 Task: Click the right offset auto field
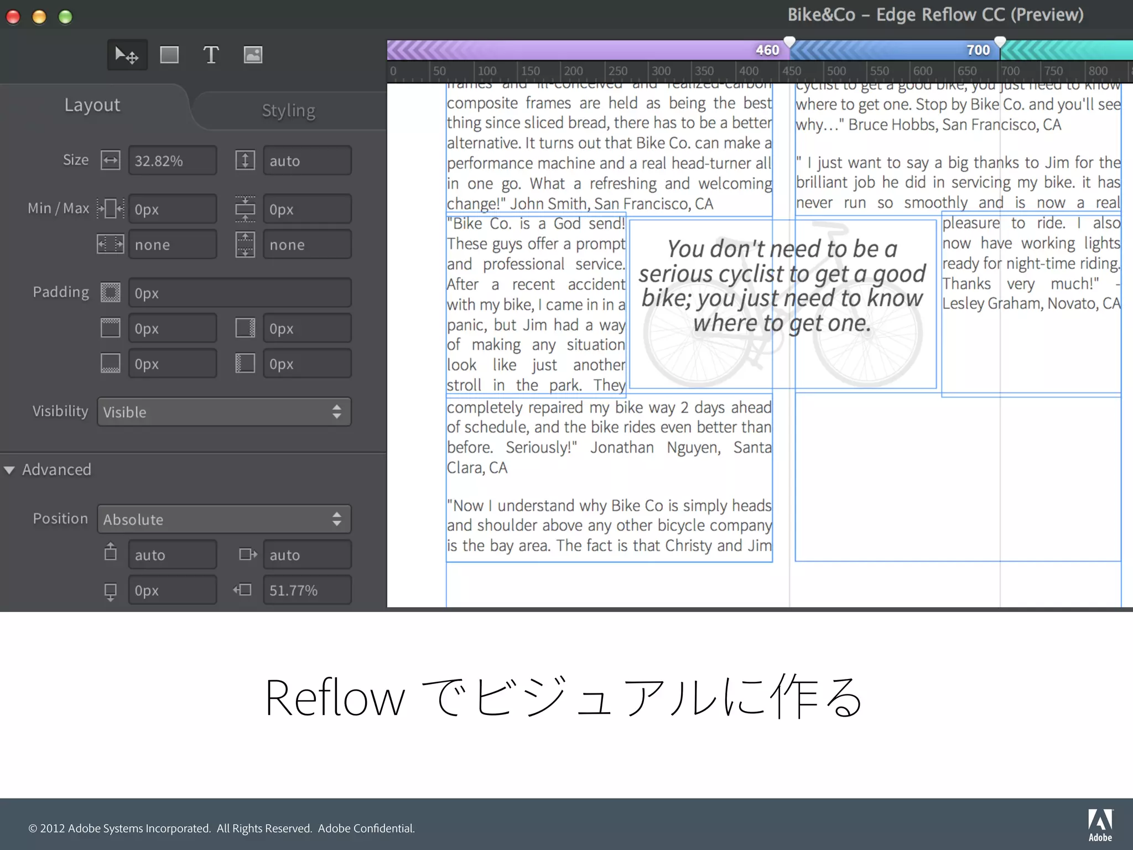[307, 554]
